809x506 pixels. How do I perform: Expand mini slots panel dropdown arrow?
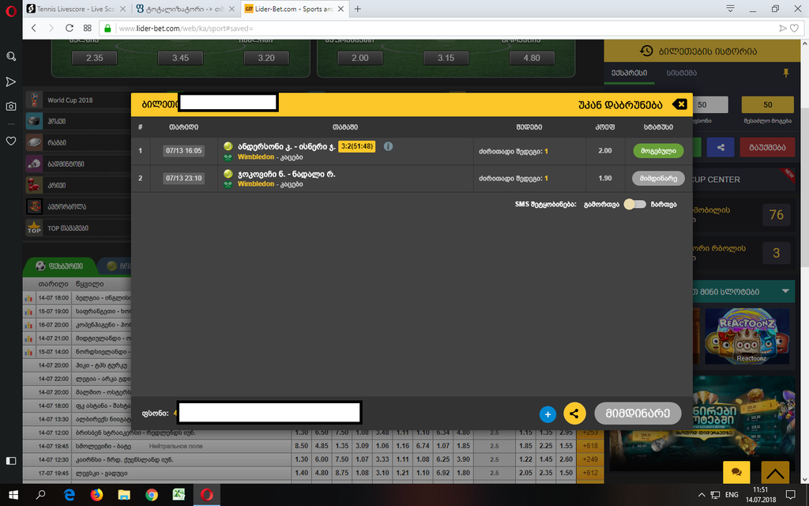coord(785,292)
